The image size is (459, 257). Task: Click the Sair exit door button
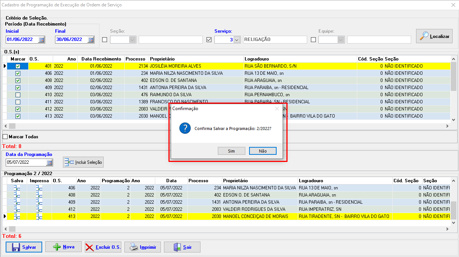[x=182, y=247]
